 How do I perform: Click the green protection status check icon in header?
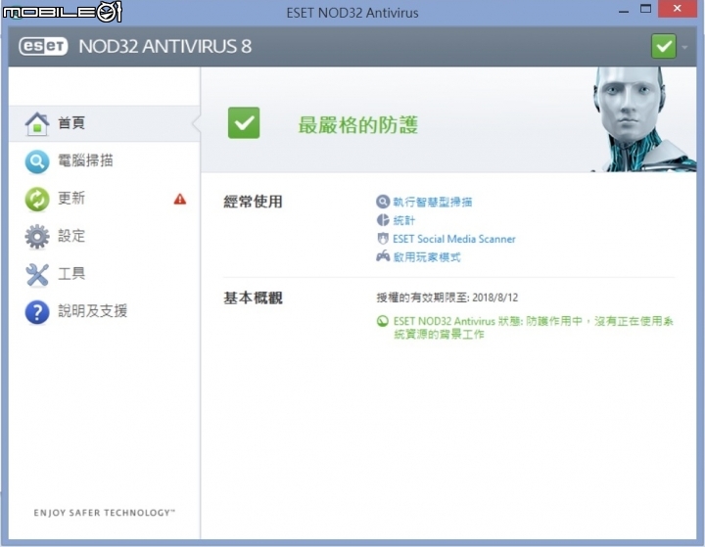[664, 46]
